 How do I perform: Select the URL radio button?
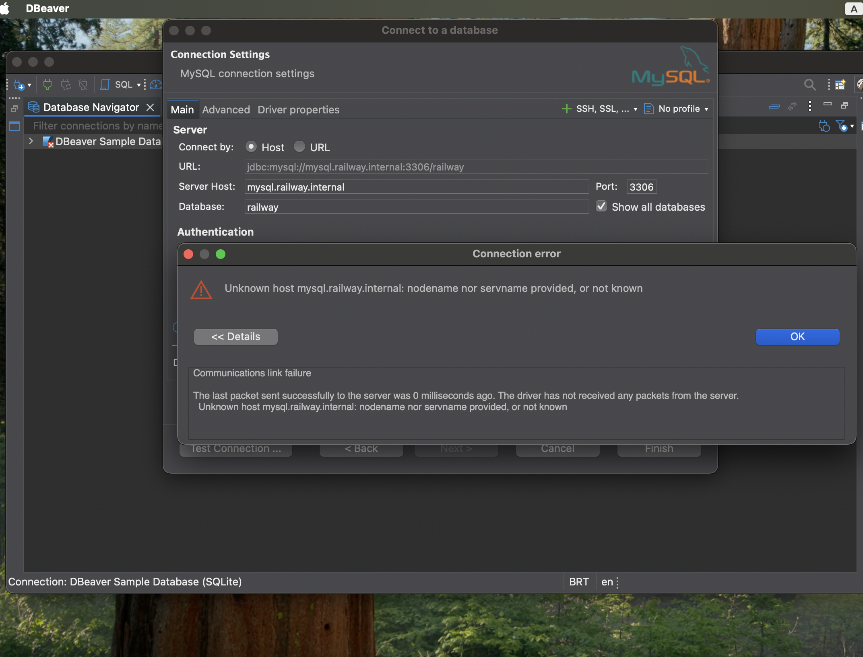299,147
